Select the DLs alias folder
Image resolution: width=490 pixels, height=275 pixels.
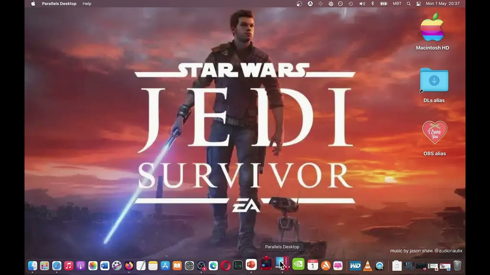434,86
